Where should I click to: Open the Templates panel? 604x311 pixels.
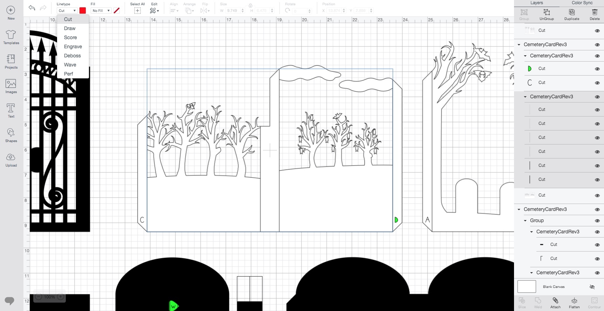[11, 34]
